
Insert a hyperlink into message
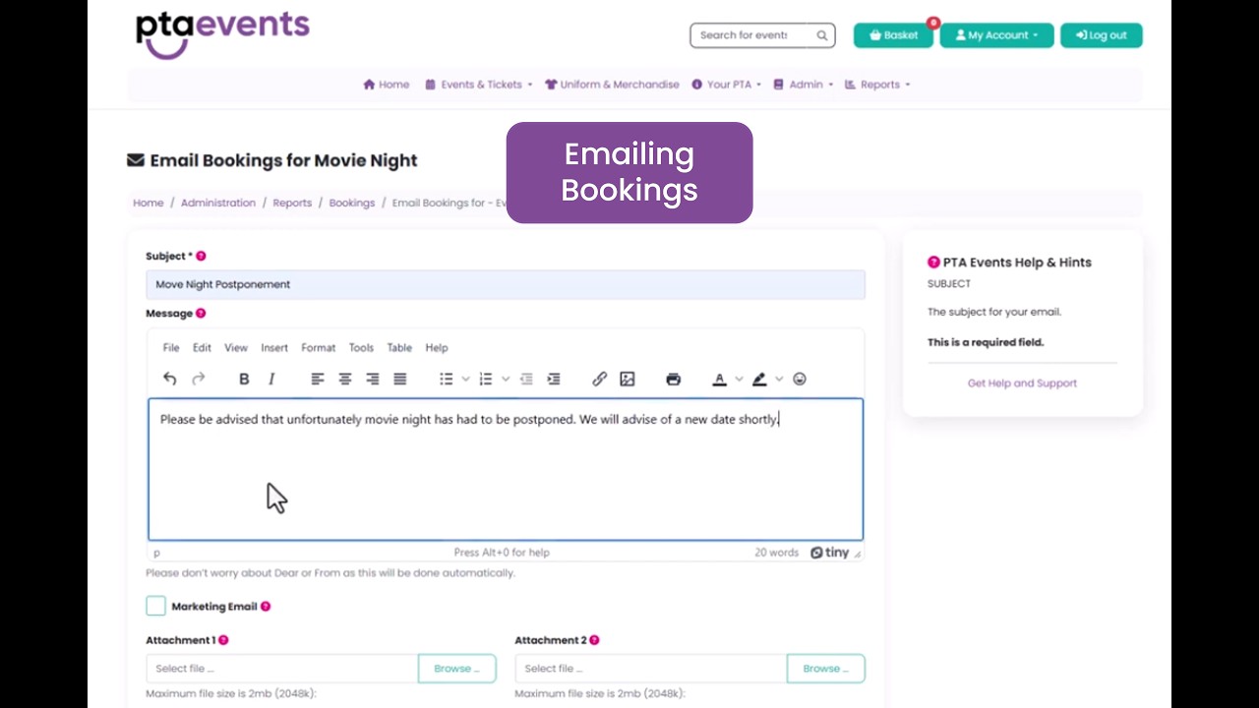point(600,379)
